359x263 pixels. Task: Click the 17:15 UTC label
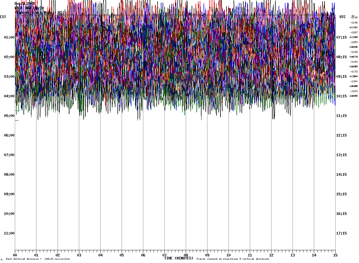341,233
